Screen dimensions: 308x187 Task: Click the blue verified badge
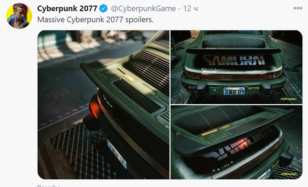coord(103,8)
